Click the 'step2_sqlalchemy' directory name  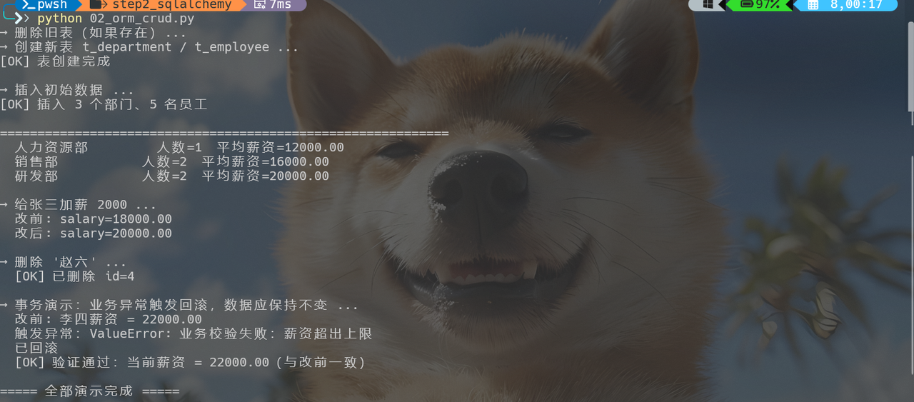click(171, 4)
